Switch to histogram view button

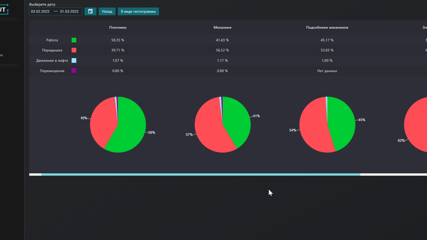click(x=139, y=11)
